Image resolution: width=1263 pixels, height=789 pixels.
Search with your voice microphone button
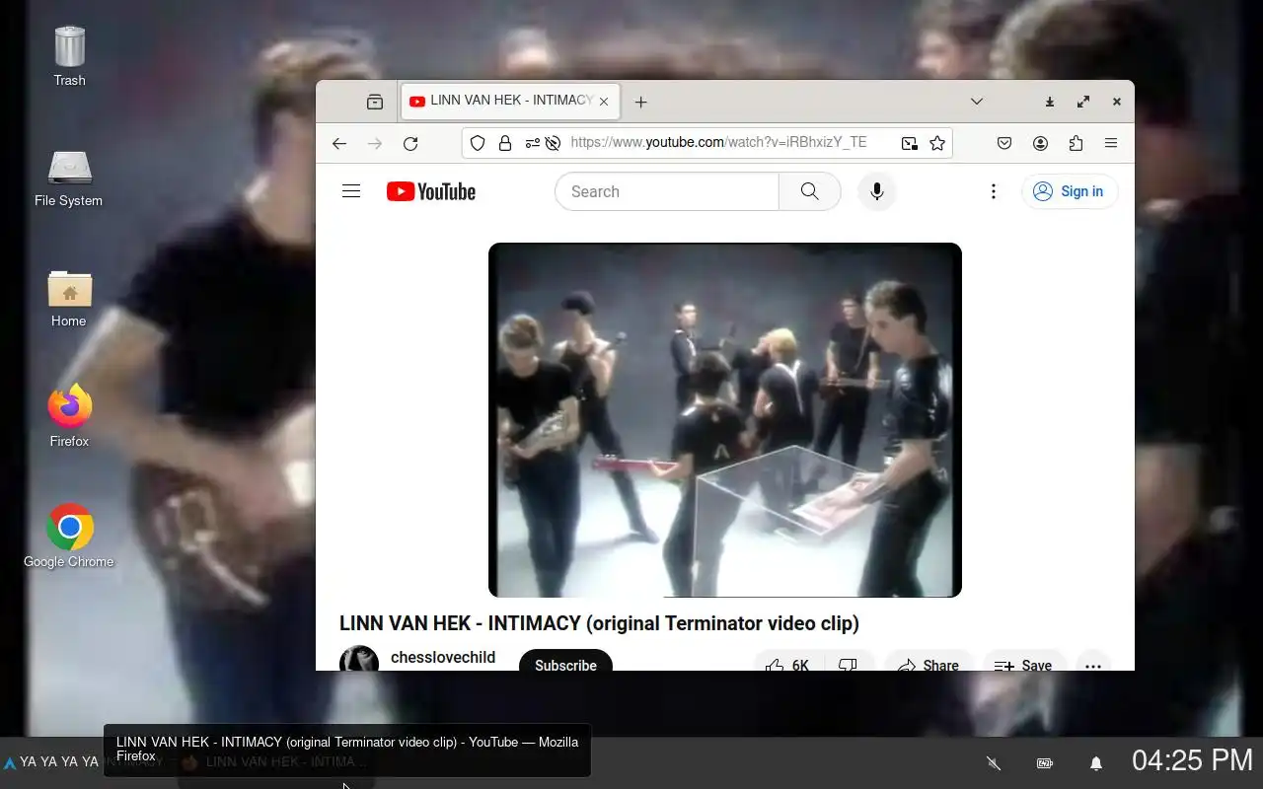pyautogui.click(x=876, y=191)
